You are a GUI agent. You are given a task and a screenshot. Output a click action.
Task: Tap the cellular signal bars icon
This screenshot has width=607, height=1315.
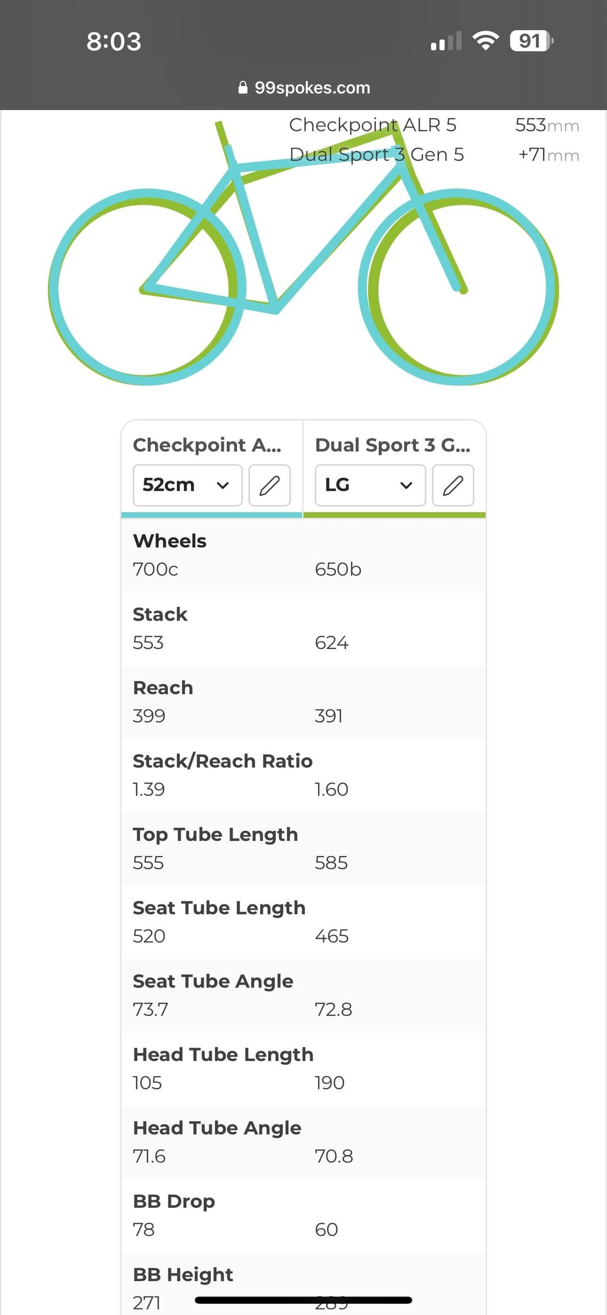coord(446,41)
